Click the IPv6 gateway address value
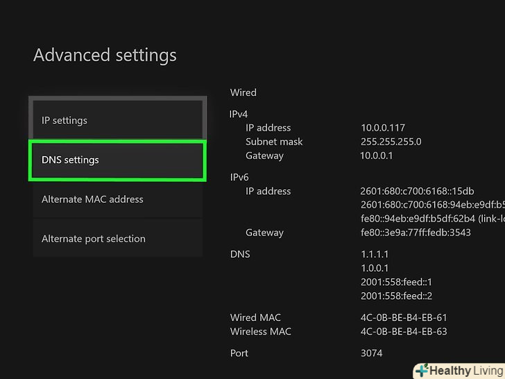Viewport: 505px width, 379px height. pyautogui.click(x=416, y=233)
